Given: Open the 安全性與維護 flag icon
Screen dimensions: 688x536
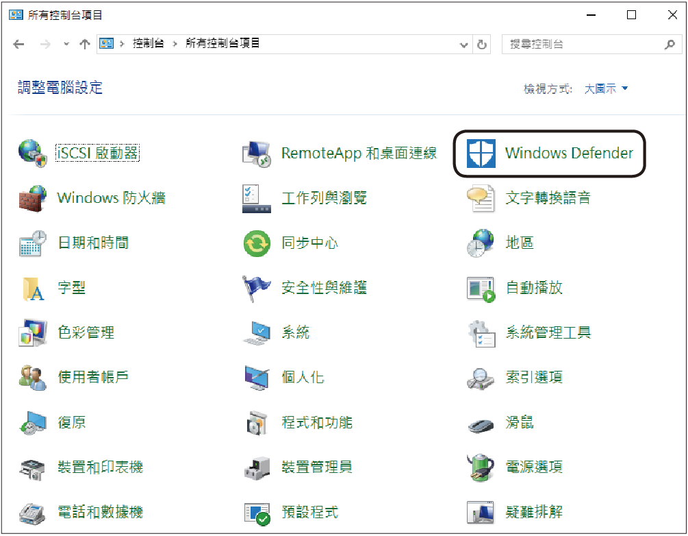Looking at the screenshot, I should [x=257, y=288].
